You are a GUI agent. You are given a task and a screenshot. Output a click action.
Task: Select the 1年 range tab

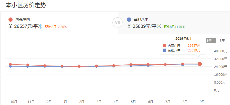pyautogui.click(x=209, y=40)
